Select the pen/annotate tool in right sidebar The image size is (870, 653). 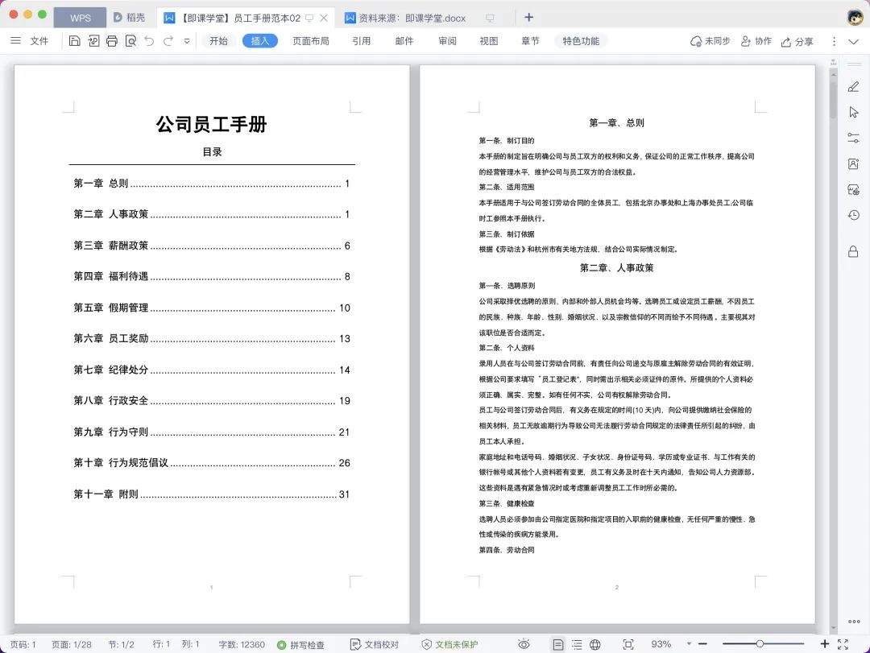(x=853, y=86)
